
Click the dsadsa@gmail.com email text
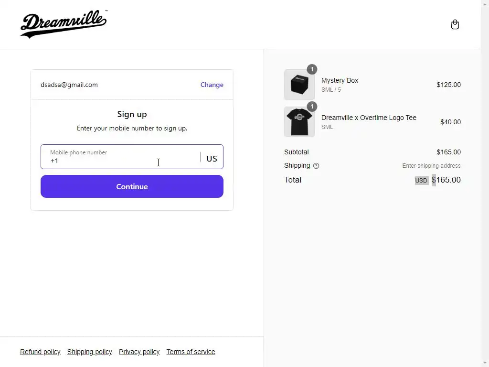pyautogui.click(x=69, y=85)
